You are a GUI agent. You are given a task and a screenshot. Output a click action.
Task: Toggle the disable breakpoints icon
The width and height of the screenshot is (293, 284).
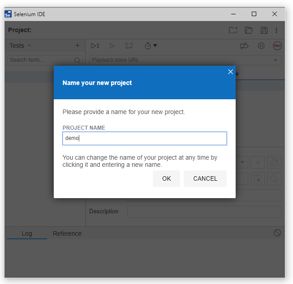click(x=244, y=46)
